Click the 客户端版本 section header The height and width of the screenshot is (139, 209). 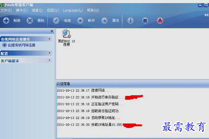(26, 60)
